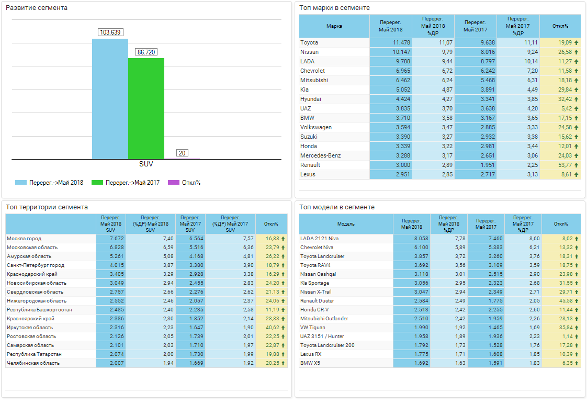Click the up arrow in LADA 2121 Niva row
This screenshot has width=587, height=415.
click(x=576, y=239)
